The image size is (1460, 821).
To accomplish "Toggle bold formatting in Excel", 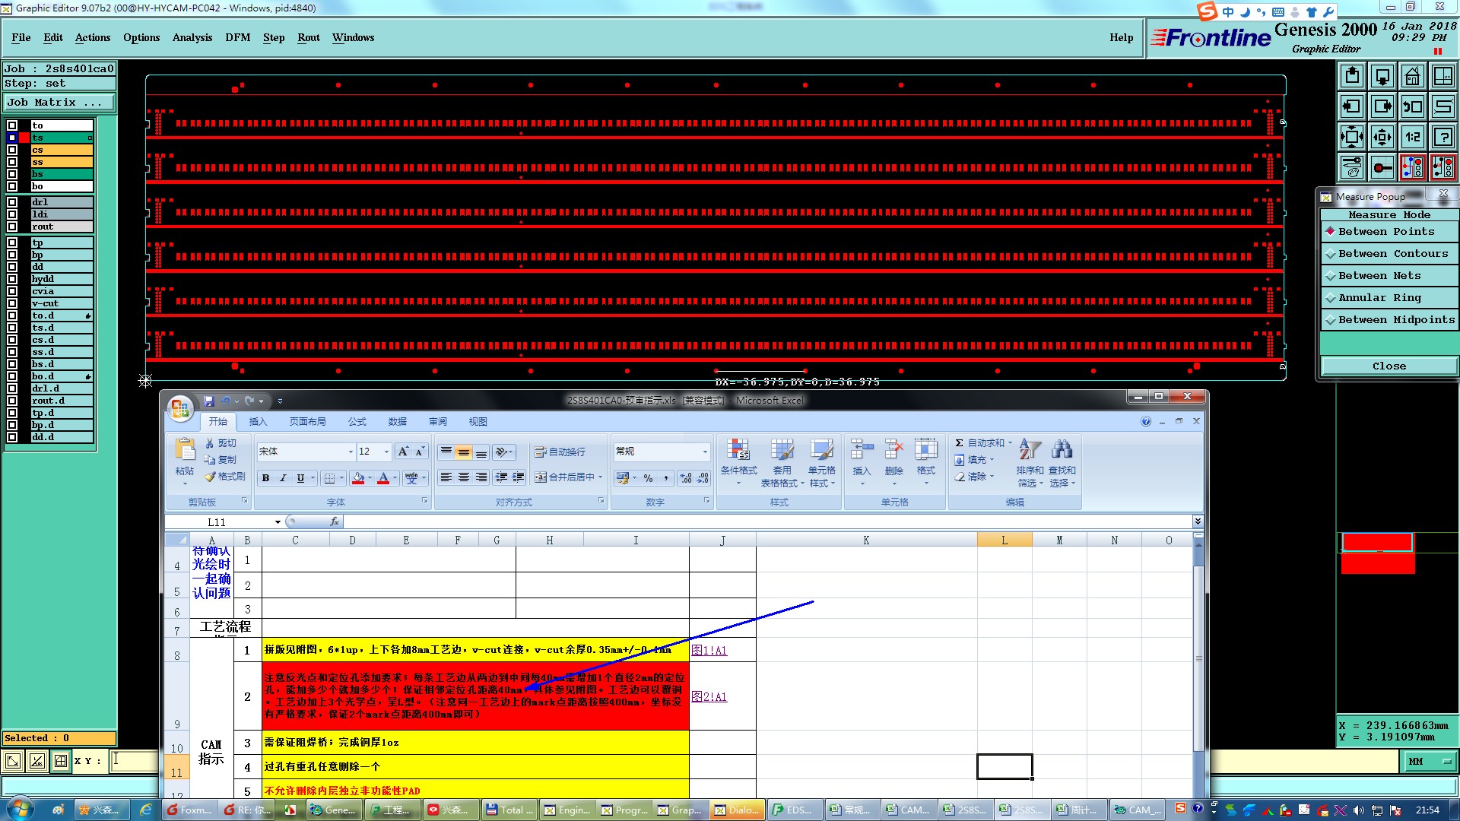I will (265, 478).
